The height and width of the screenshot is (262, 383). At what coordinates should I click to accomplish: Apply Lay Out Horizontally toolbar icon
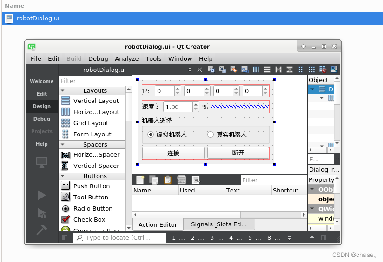[256, 70]
